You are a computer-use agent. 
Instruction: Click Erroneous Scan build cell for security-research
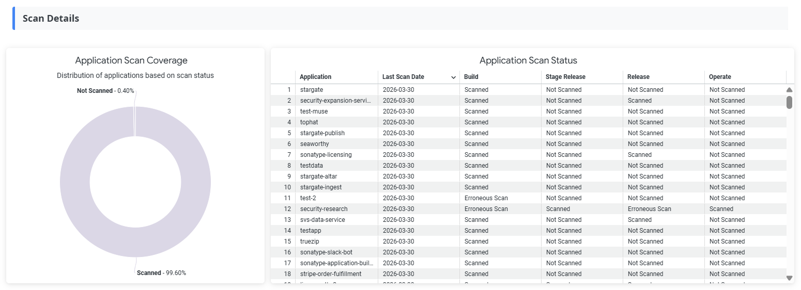(x=500, y=209)
